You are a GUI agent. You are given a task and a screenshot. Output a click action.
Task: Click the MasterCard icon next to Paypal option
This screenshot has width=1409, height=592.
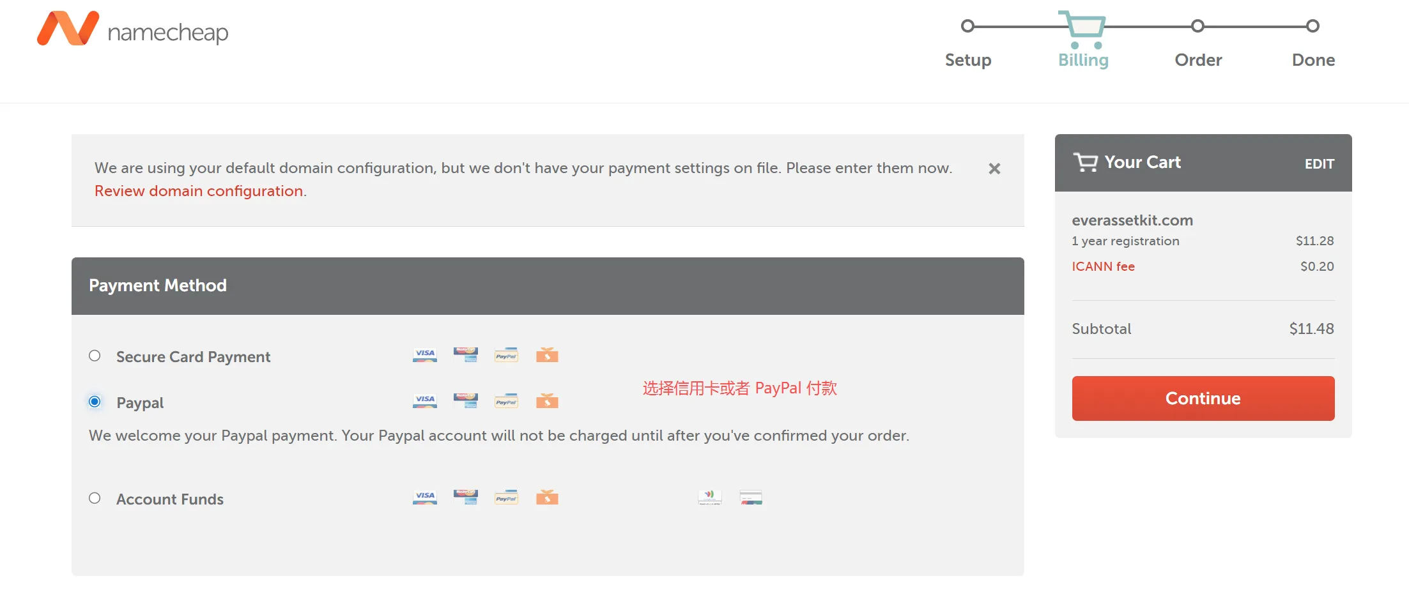465,401
